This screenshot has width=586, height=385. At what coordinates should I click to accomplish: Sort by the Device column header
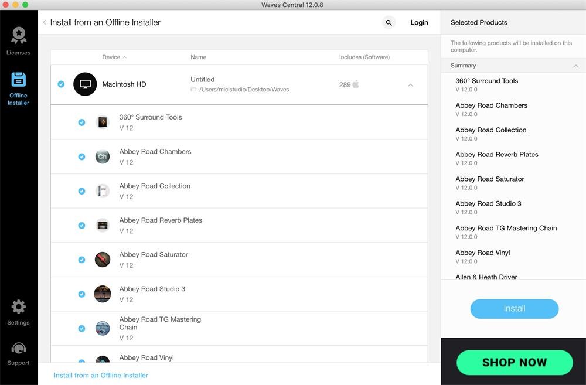tap(114, 57)
